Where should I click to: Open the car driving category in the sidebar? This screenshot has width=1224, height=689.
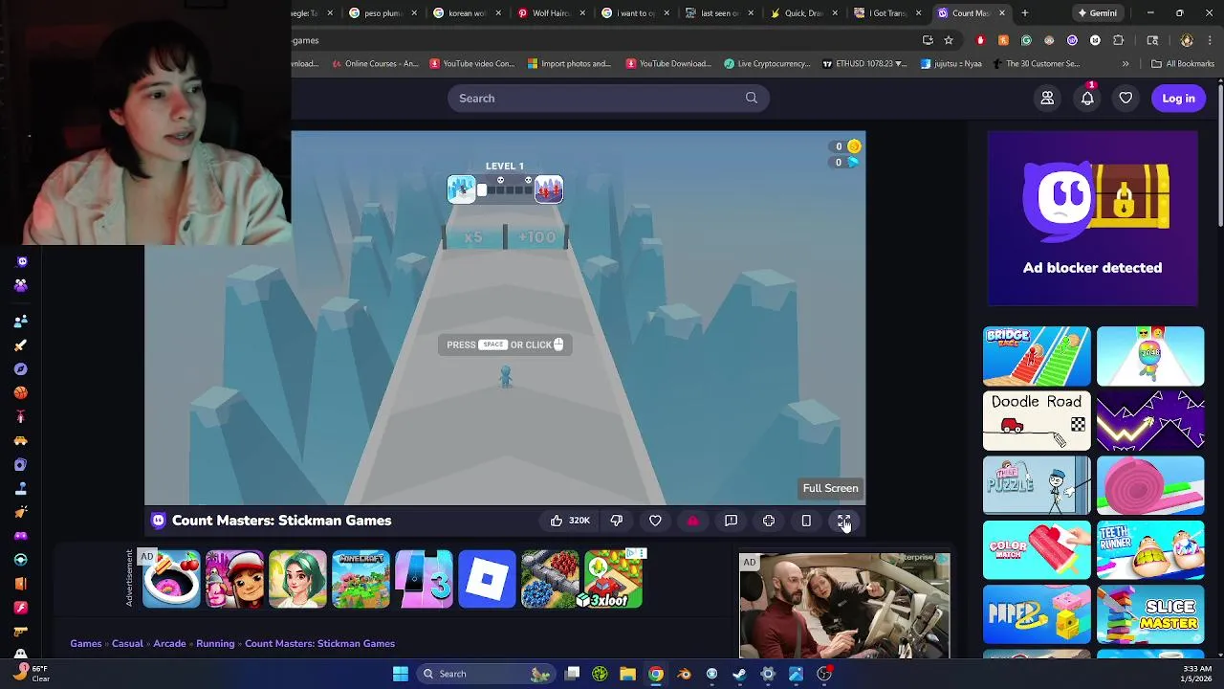click(x=21, y=440)
